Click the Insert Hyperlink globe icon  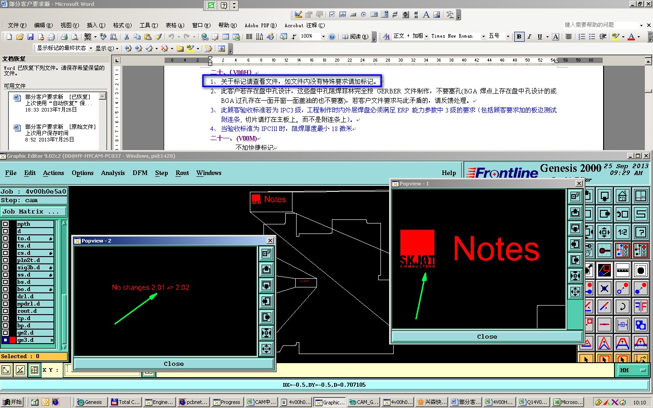tap(205, 37)
